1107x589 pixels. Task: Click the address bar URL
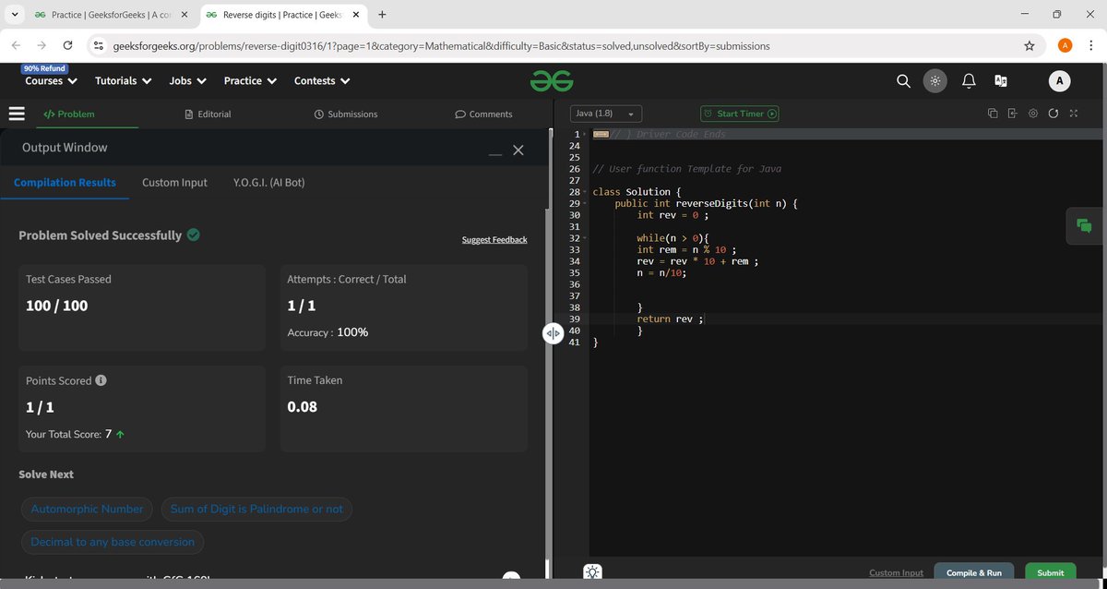point(441,45)
